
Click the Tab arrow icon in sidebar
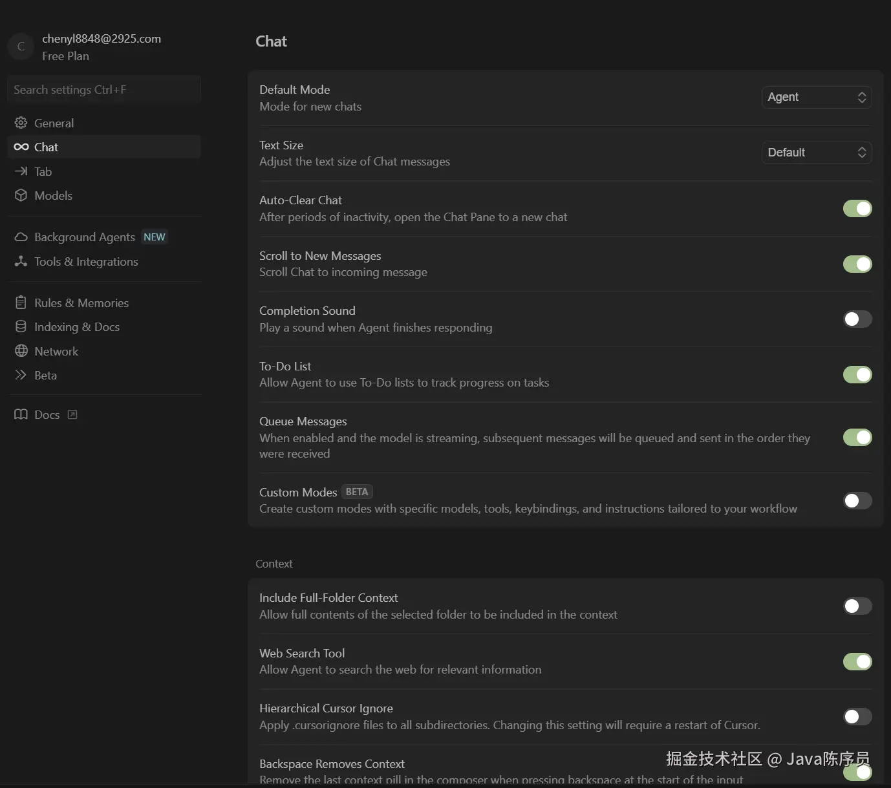(21, 171)
